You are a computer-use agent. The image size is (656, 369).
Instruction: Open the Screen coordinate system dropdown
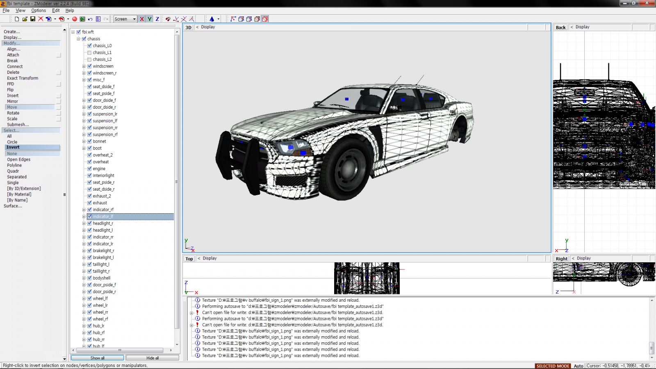coord(125,19)
